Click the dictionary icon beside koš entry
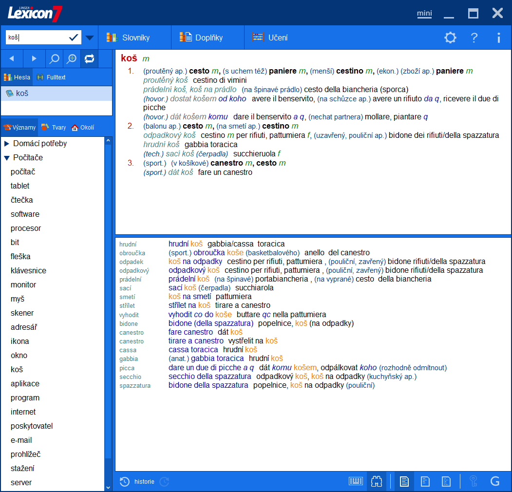This screenshot has width=512, height=492. [10, 94]
